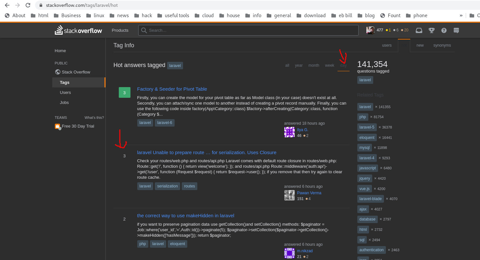Viewport: 480px width, 260px height.
Task: Open Pawan Verma user profile
Action: [309, 193]
